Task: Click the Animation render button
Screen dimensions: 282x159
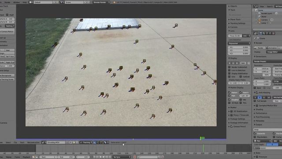Action: point(271,48)
